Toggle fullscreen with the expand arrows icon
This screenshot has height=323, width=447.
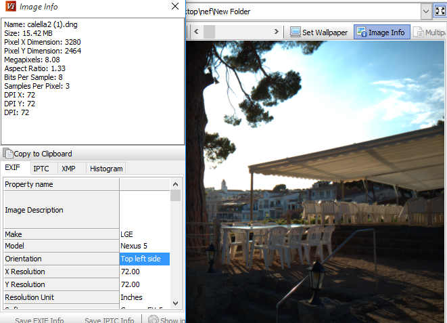click(x=440, y=11)
